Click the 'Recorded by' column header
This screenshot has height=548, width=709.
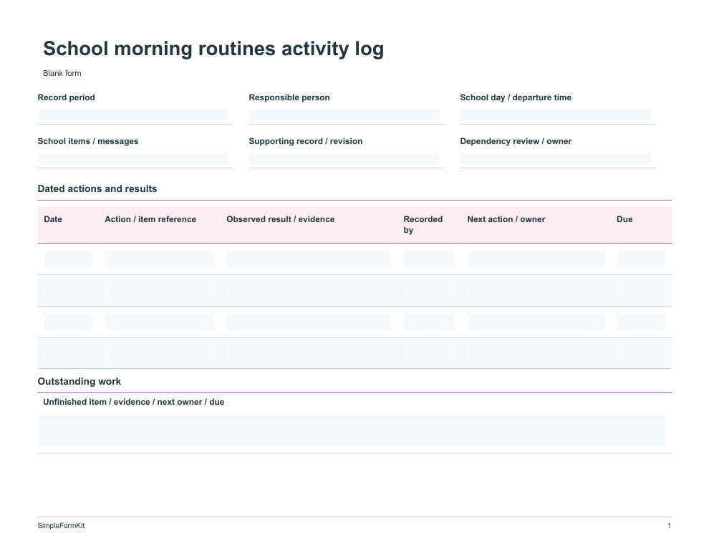[423, 225]
